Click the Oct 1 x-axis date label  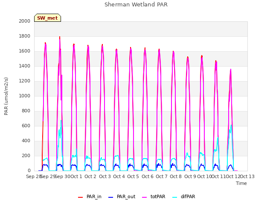76,176
